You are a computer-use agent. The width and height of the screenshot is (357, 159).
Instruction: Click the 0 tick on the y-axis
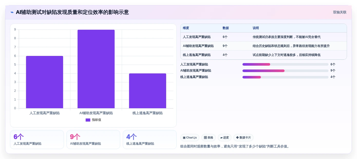click(15, 108)
